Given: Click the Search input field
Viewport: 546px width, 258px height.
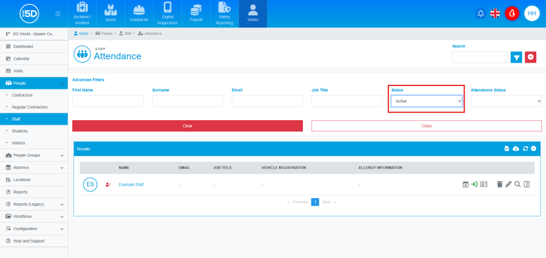Looking at the screenshot, I should pos(480,57).
